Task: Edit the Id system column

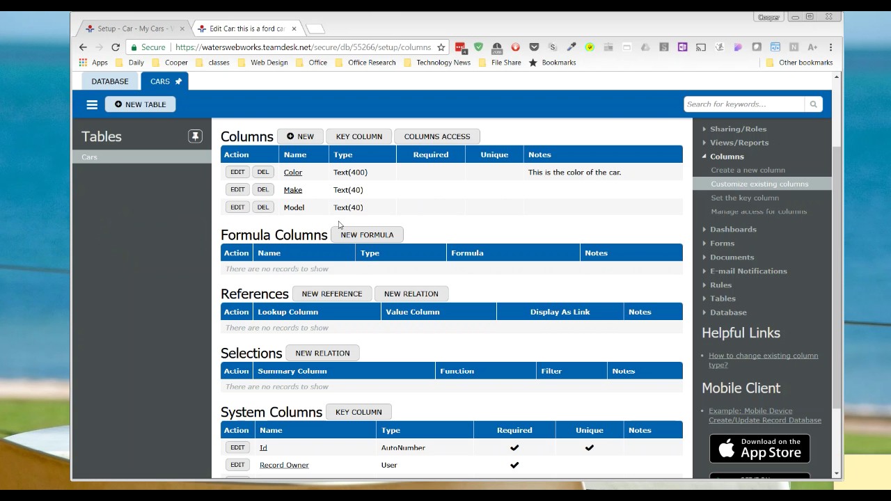Action: (x=237, y=447)
